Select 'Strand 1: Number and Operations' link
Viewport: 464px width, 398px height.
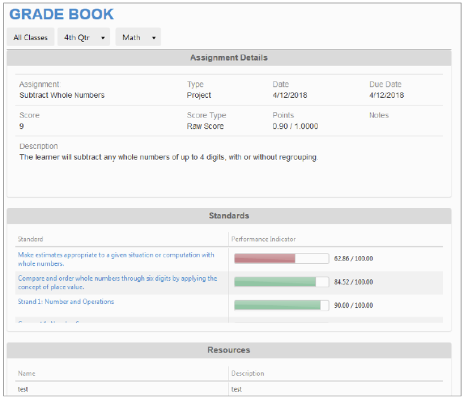point(66,301)
